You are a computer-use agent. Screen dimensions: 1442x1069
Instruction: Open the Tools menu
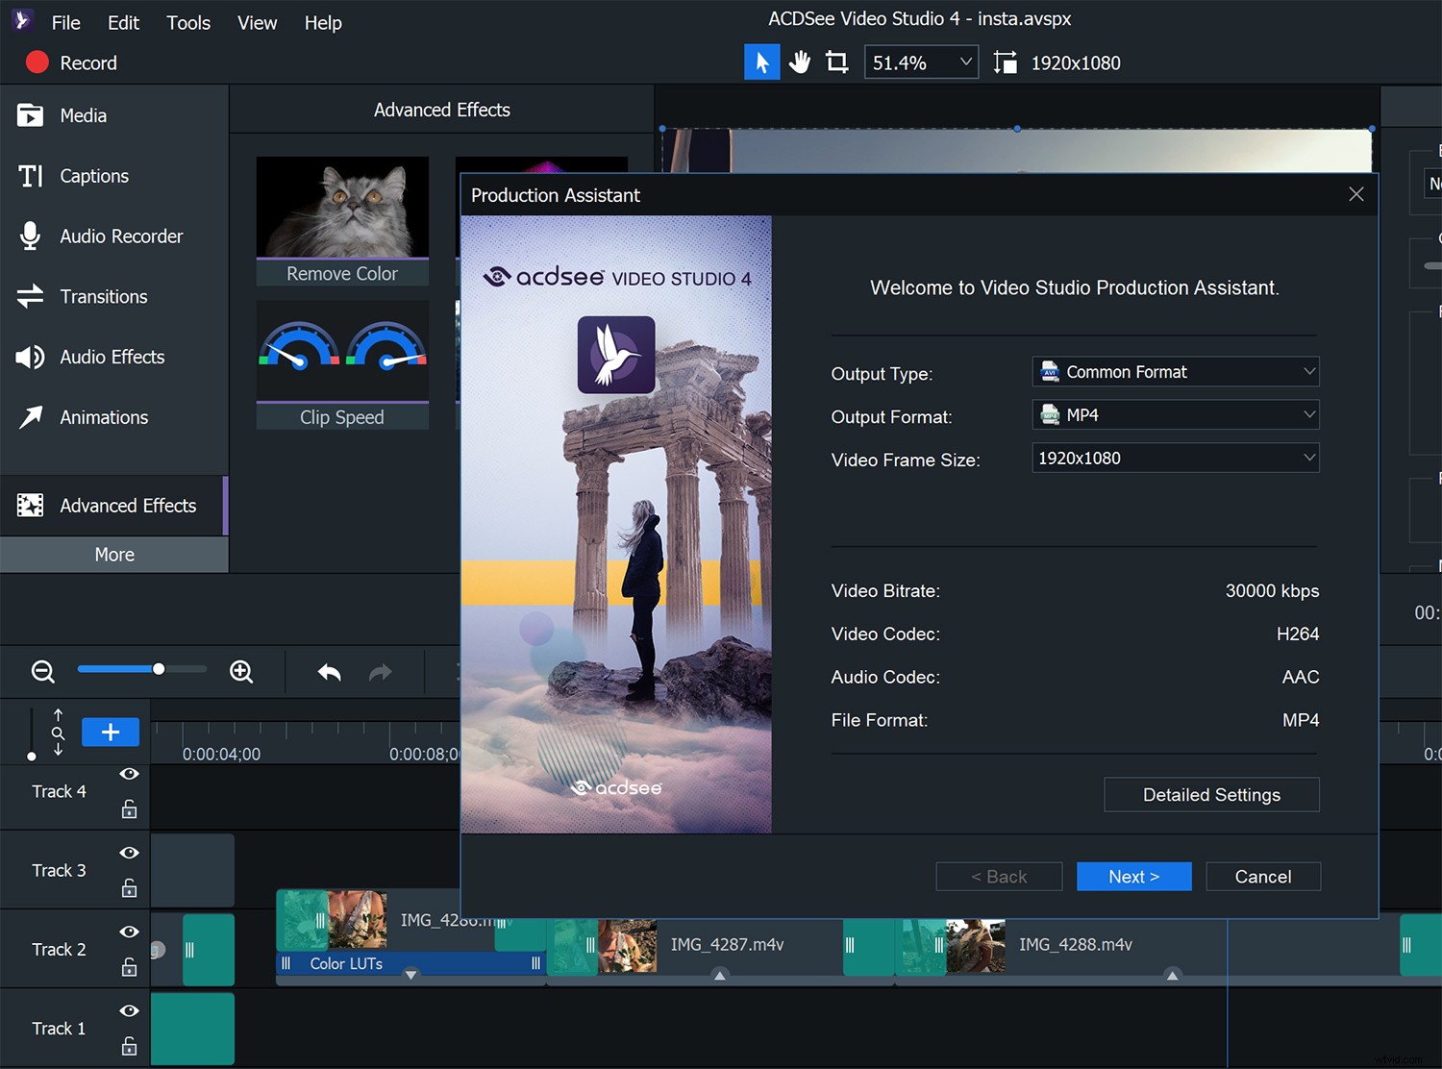(x=187, y=22)
